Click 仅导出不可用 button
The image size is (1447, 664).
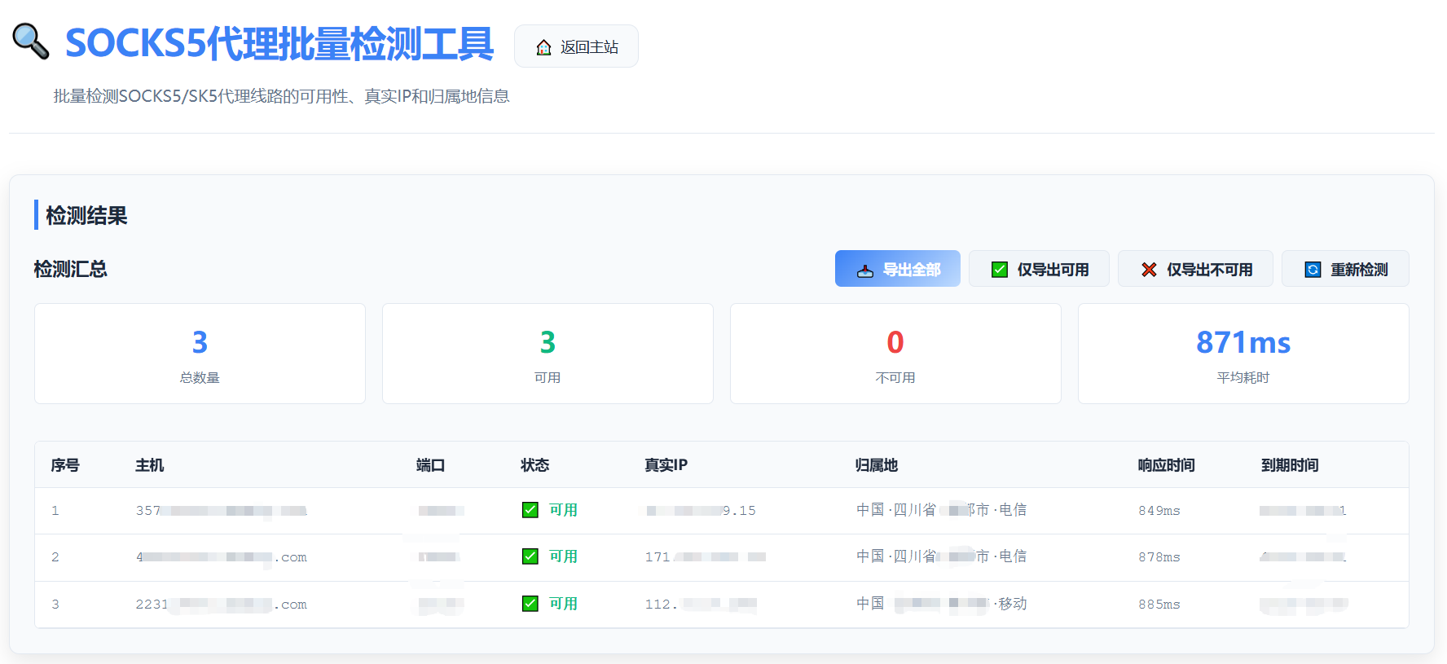(1195, 269)
